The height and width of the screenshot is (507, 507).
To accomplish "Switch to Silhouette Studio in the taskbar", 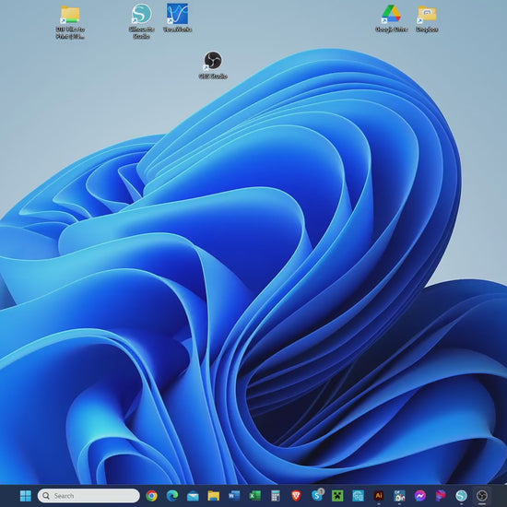I will click(x=462, y=495).
